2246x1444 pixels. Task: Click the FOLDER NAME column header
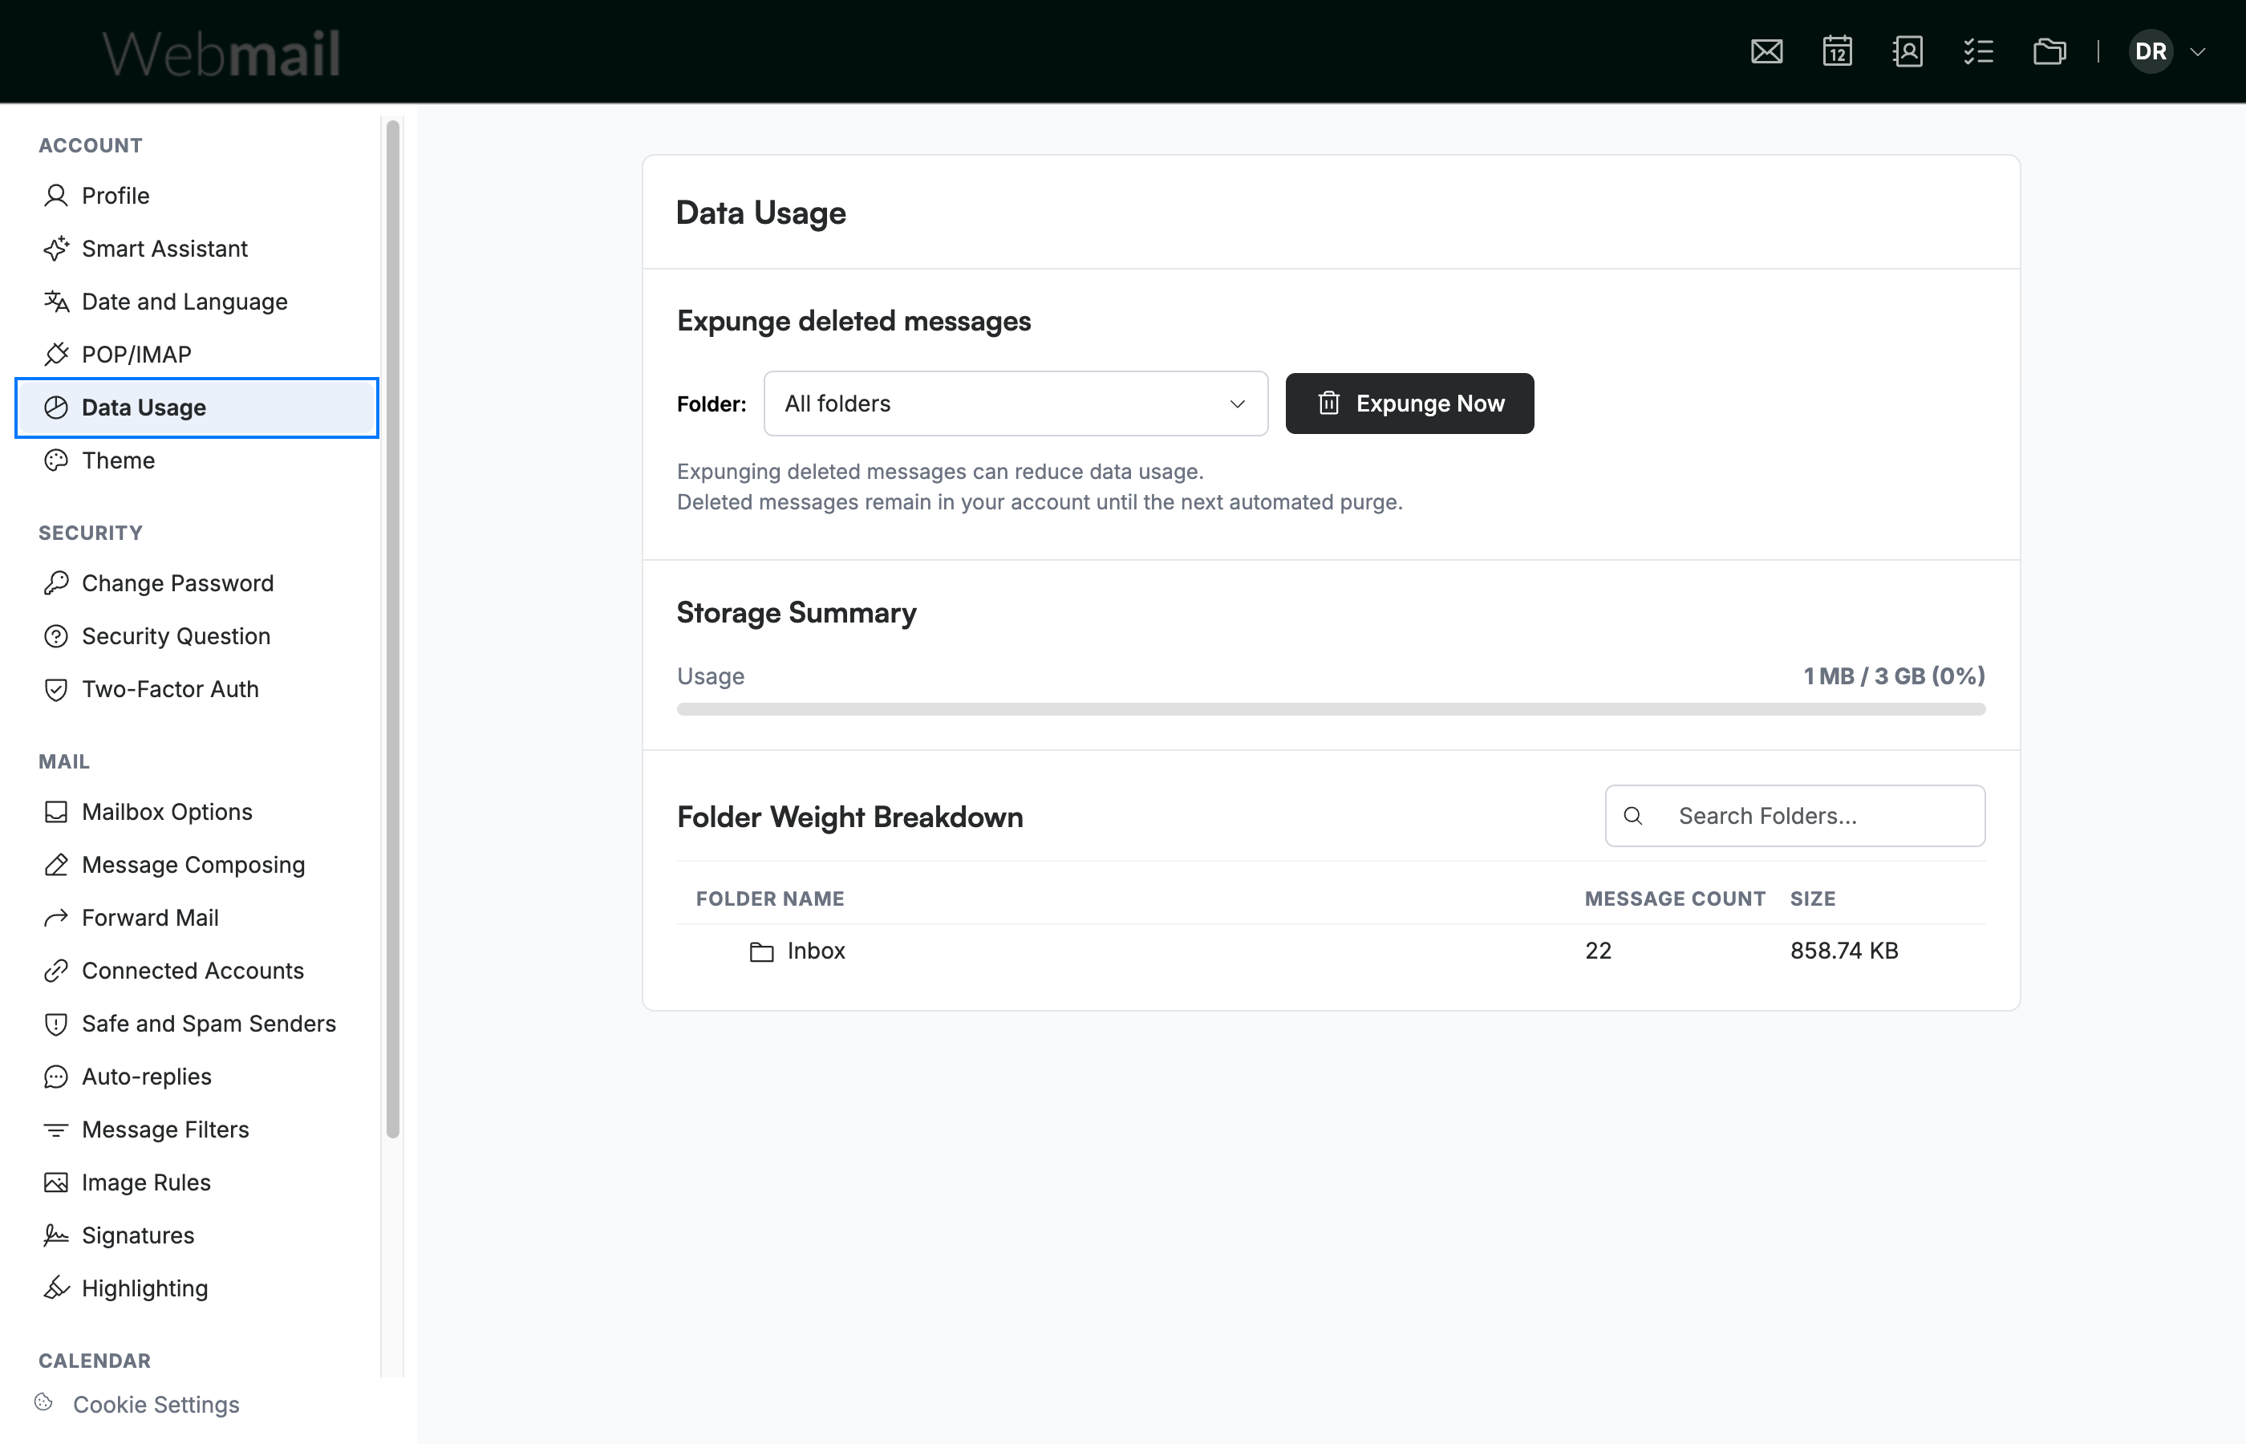(769, 898)
